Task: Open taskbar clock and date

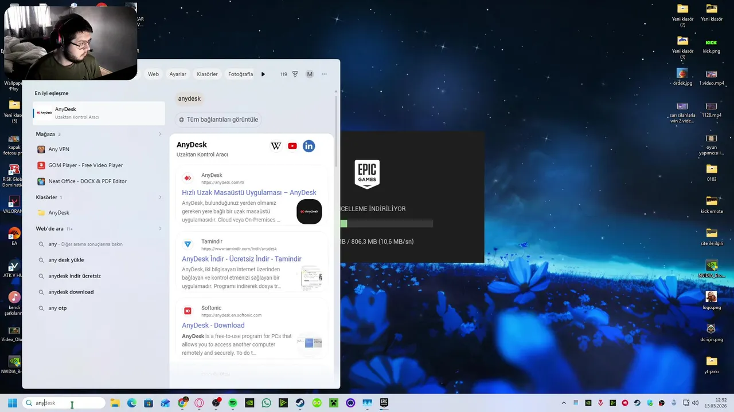Action: point(715,403)
